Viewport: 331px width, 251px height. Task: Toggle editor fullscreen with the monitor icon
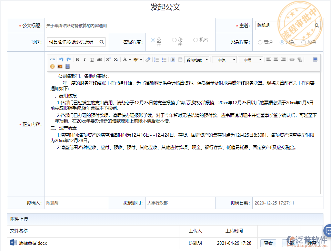tap(314, 60)
